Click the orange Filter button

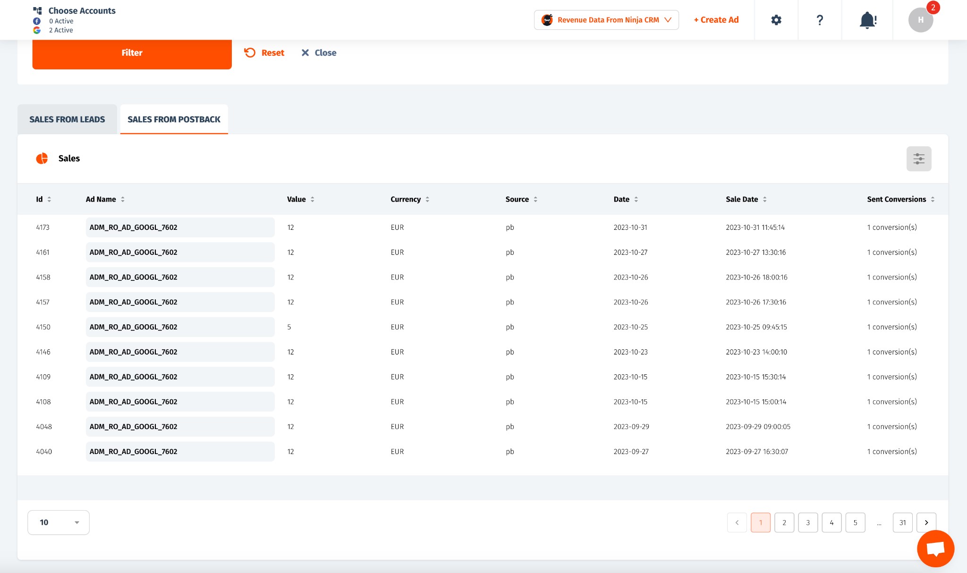click(x=132, y=53)
